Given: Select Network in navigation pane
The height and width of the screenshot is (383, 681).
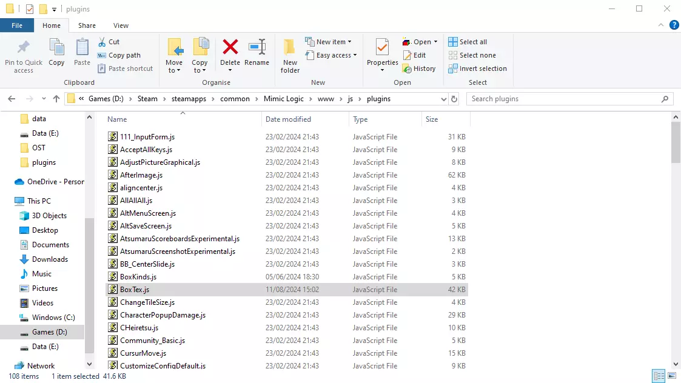Looking at the screenshot, I should pyautogui.click(x=35, y=365).
